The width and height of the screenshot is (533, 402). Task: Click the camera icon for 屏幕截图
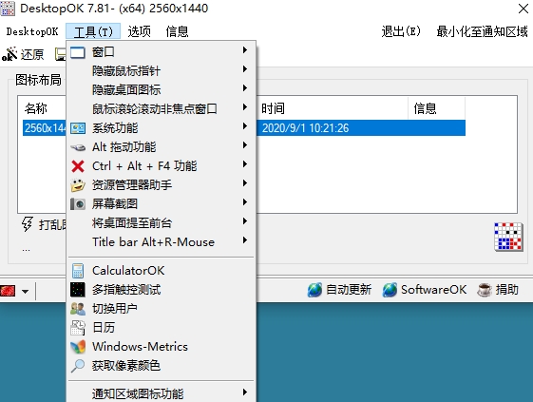78,204
